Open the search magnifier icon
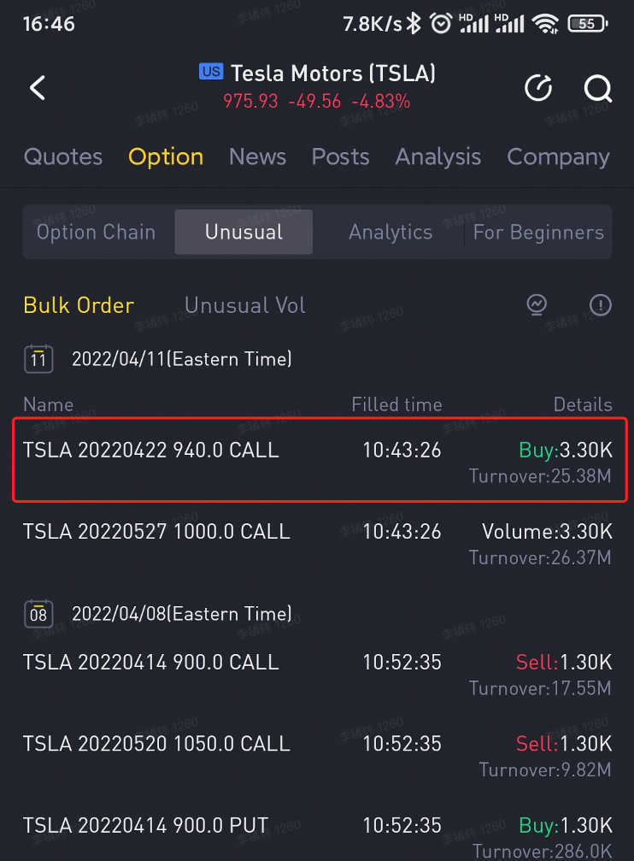The height and width of the screenshot is (861, 634). click(597, 87)
